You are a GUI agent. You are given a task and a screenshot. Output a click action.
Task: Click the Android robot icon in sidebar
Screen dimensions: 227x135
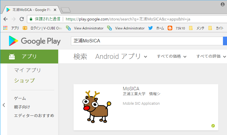tap(12, 57)
